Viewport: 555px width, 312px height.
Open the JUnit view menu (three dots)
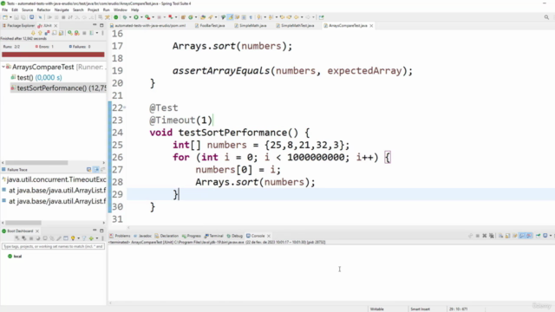(x=102, y=33)
